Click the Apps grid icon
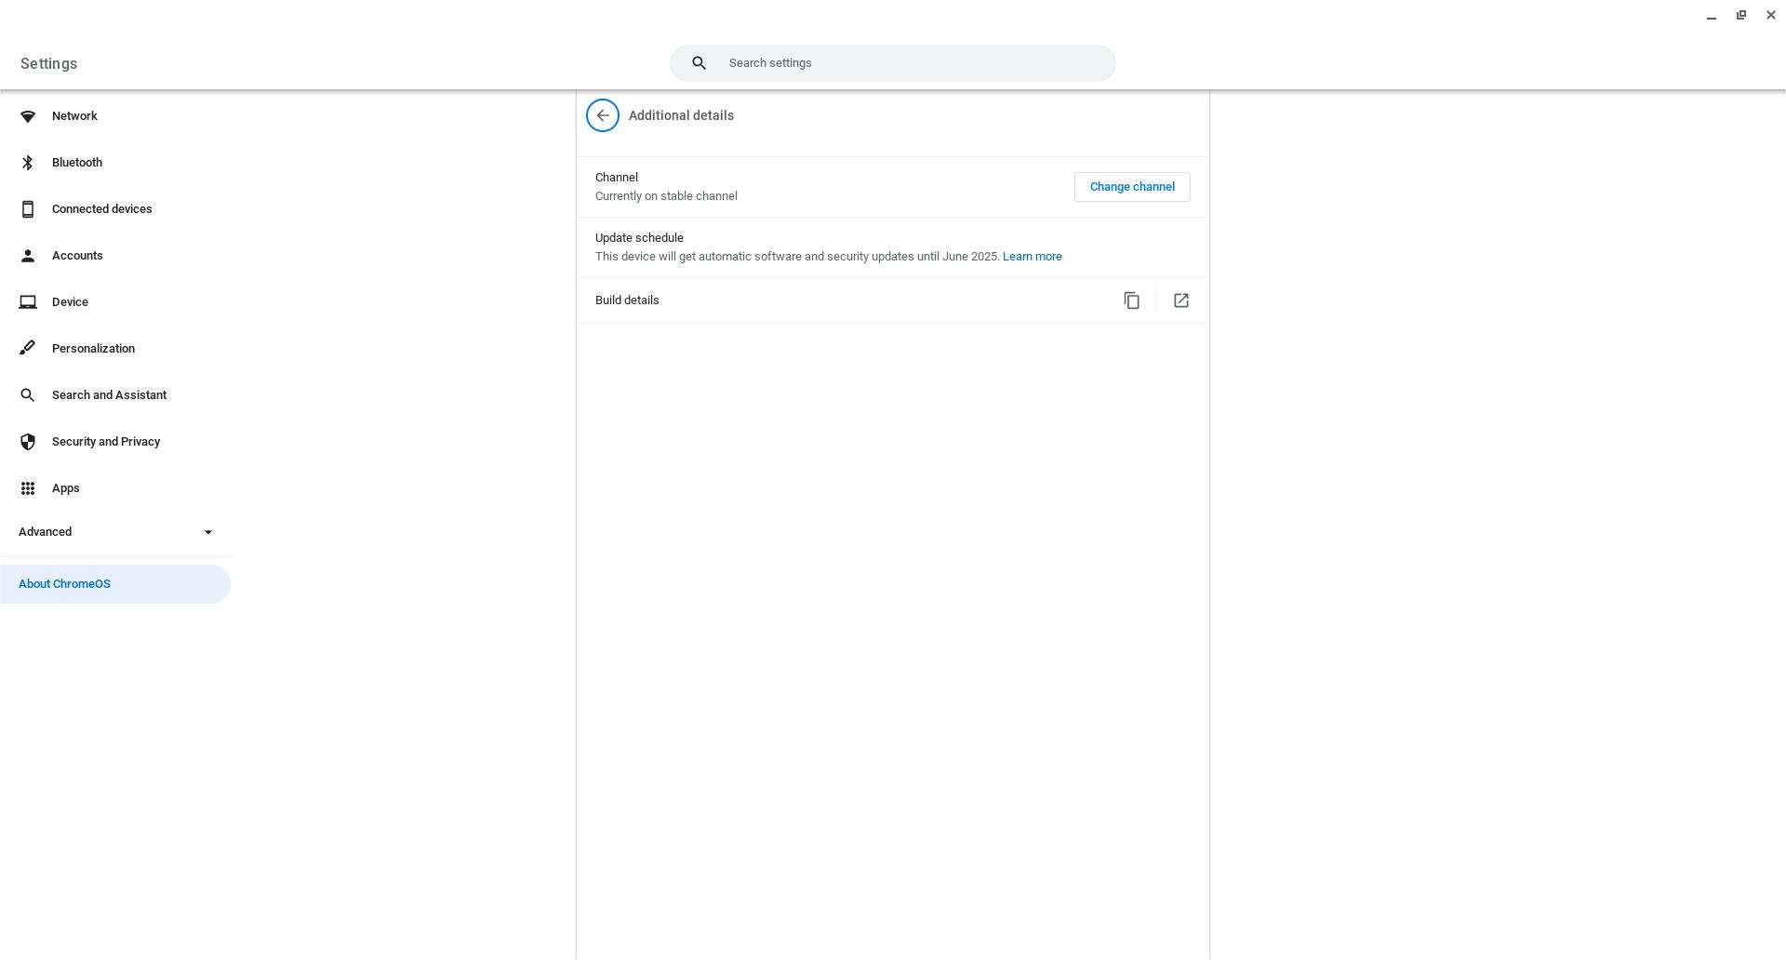 point(28,488)
